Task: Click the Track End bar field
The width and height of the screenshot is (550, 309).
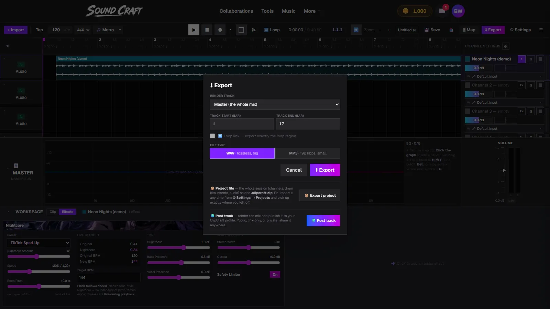Action: [x=308, y=124]
